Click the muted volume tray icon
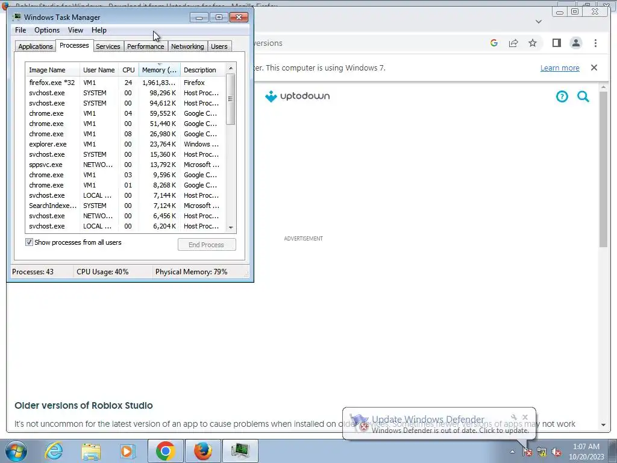Image resolution: width=617 pixels, height=463 pixels. (556, 452)
